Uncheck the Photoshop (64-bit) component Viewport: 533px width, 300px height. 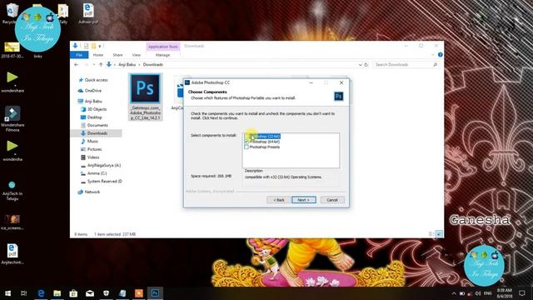[x=247, y=142]
